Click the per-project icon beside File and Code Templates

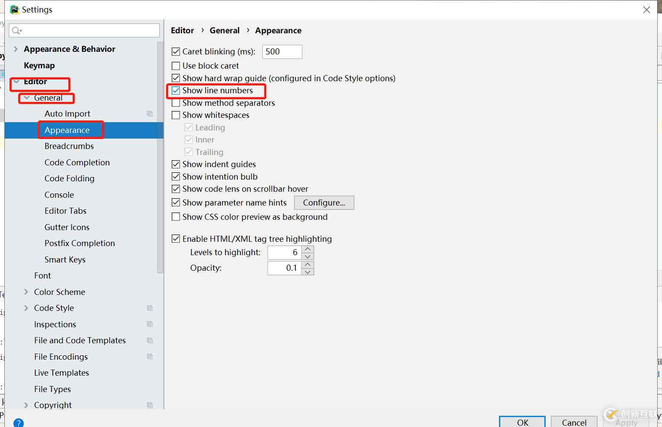[x=150, y=340]
